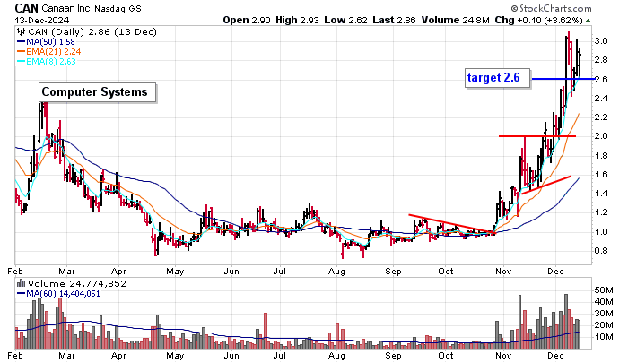
Task: Click the Low 2.62 value
Action: point(345,20)
